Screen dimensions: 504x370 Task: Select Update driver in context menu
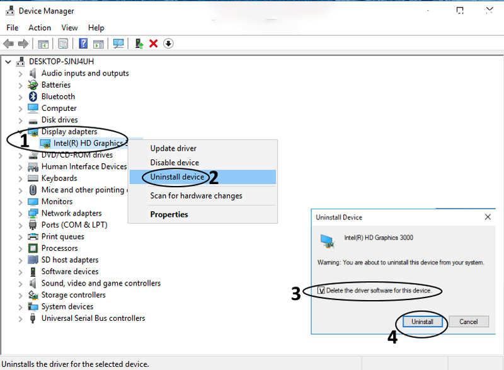173,149
